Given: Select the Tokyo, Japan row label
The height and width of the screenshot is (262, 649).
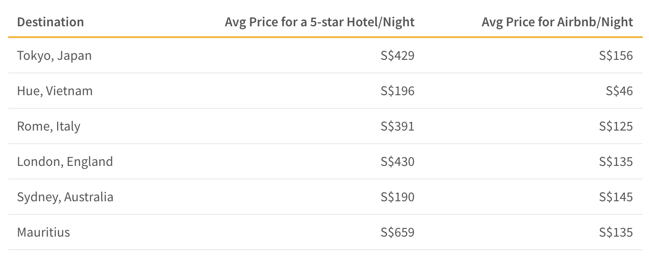Looking at the screenshot, I should 54,56.
